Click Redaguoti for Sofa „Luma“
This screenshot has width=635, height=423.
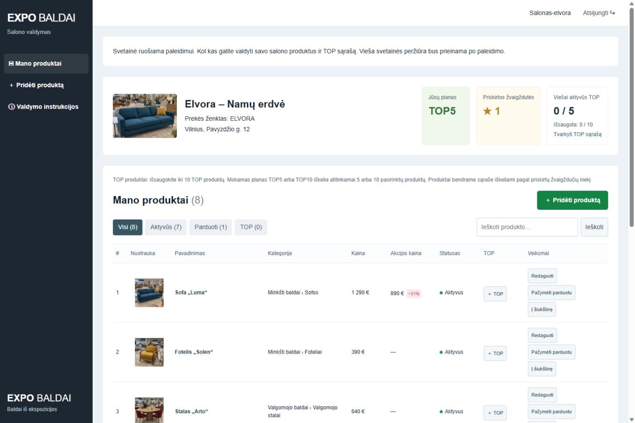542,276
